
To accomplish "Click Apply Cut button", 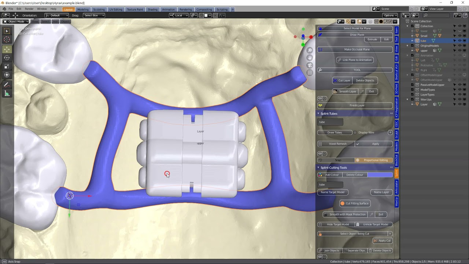I will [383, 241].
